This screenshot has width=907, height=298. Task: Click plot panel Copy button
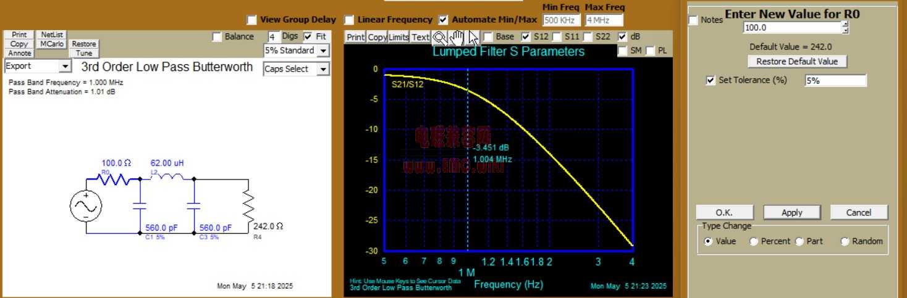tap(377, 37)
